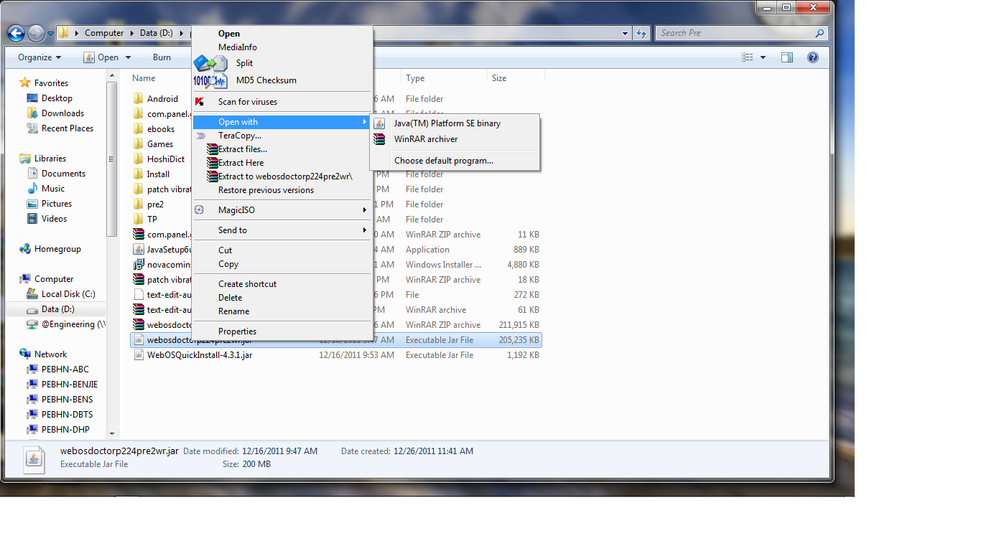981x551 pixels.
Task: Click the text-edit-au blank file icon
Action: pyautogui.click(x=139, y=295)
